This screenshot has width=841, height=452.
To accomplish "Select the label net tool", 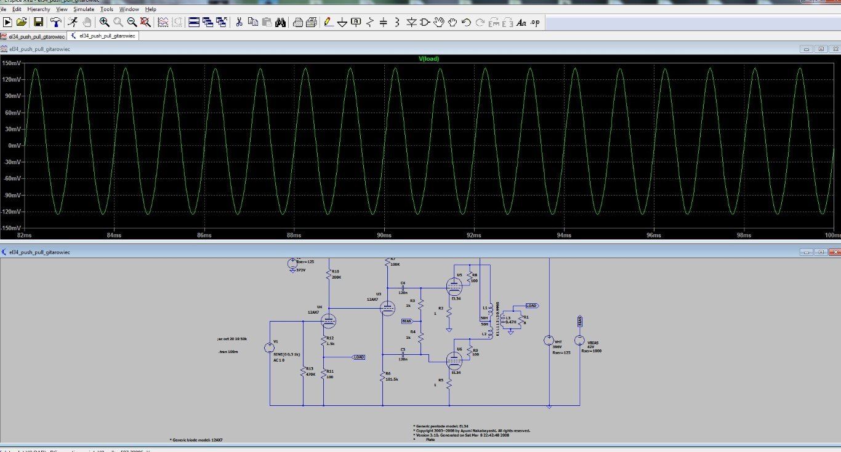I will click(356, 22).
